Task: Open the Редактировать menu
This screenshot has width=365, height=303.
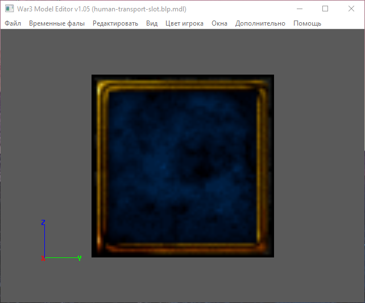Action: coord(115,23)
